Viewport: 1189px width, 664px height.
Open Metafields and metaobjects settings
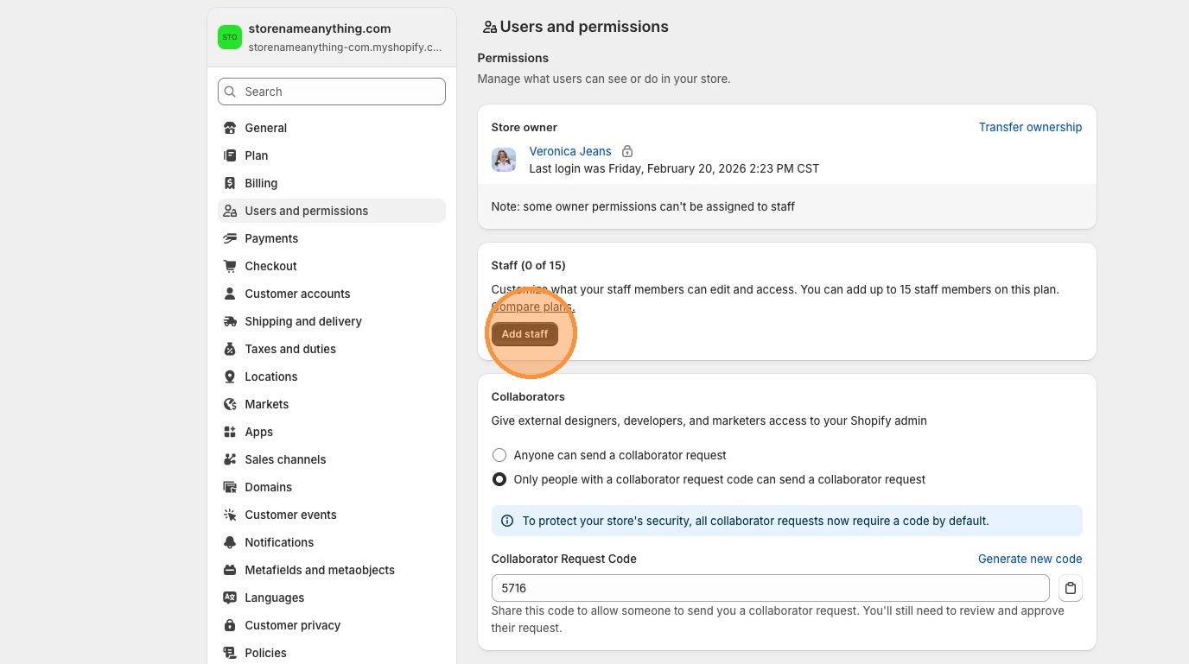tap(332, 570)
